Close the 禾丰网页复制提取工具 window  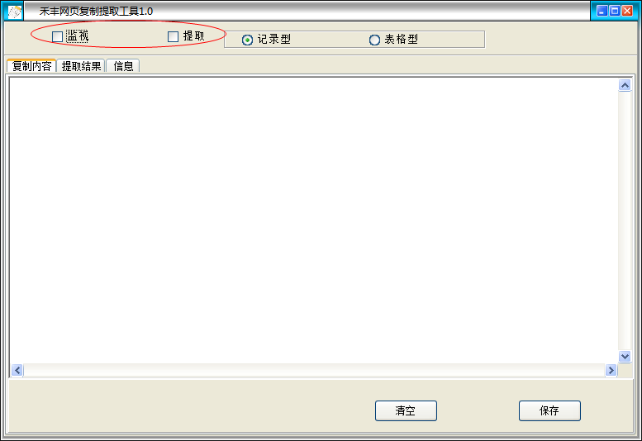627,11
